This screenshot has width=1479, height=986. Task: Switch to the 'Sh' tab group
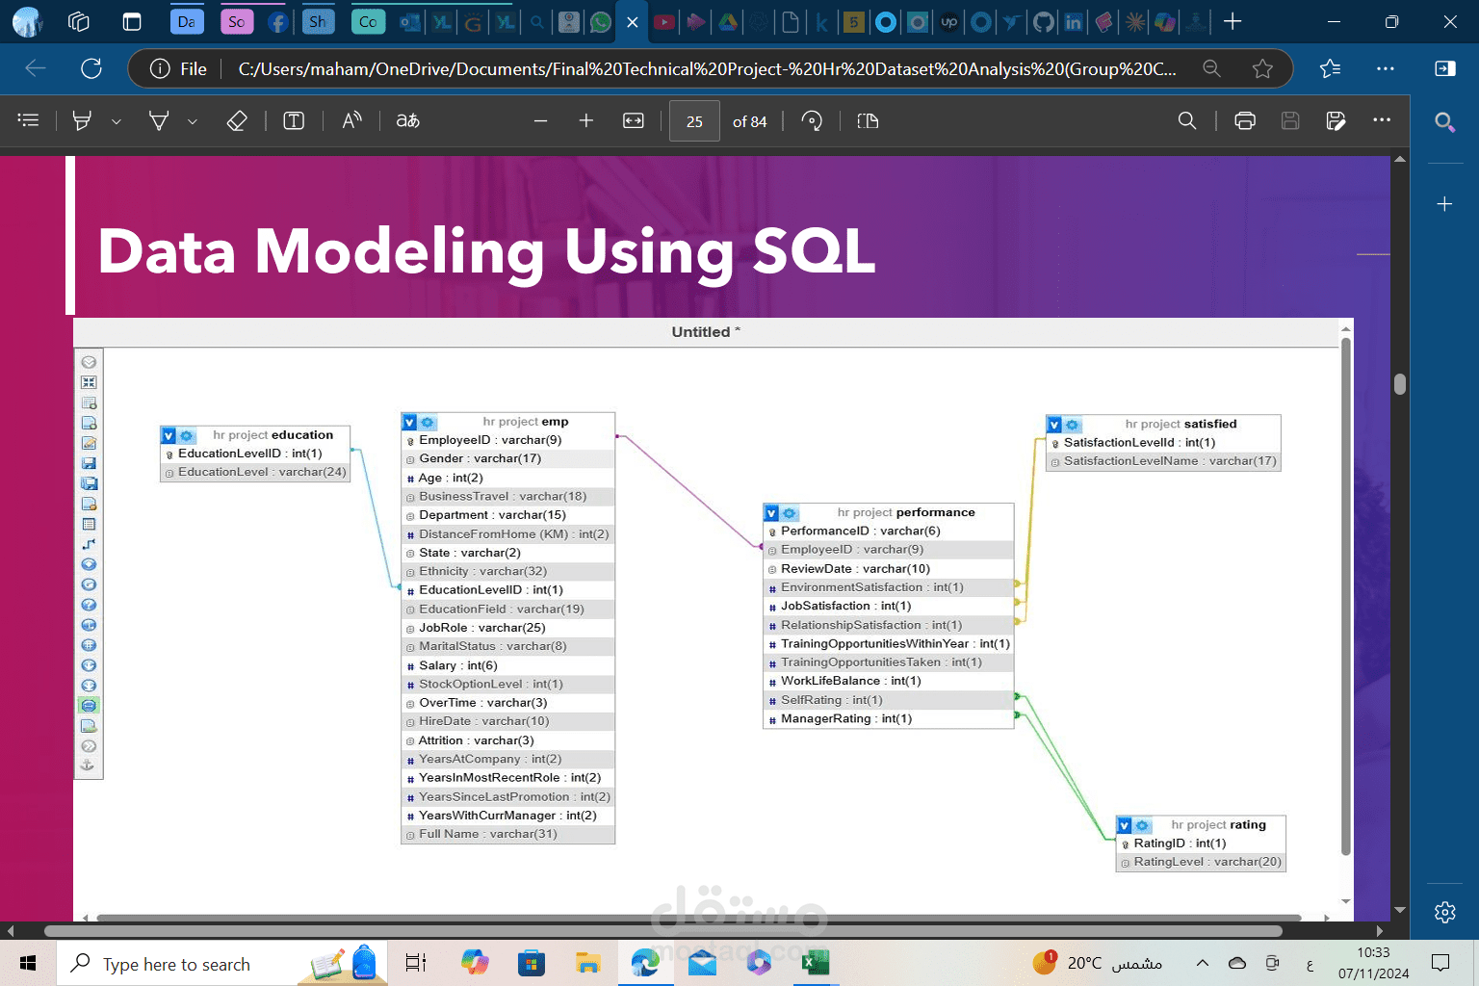(317, 21)
